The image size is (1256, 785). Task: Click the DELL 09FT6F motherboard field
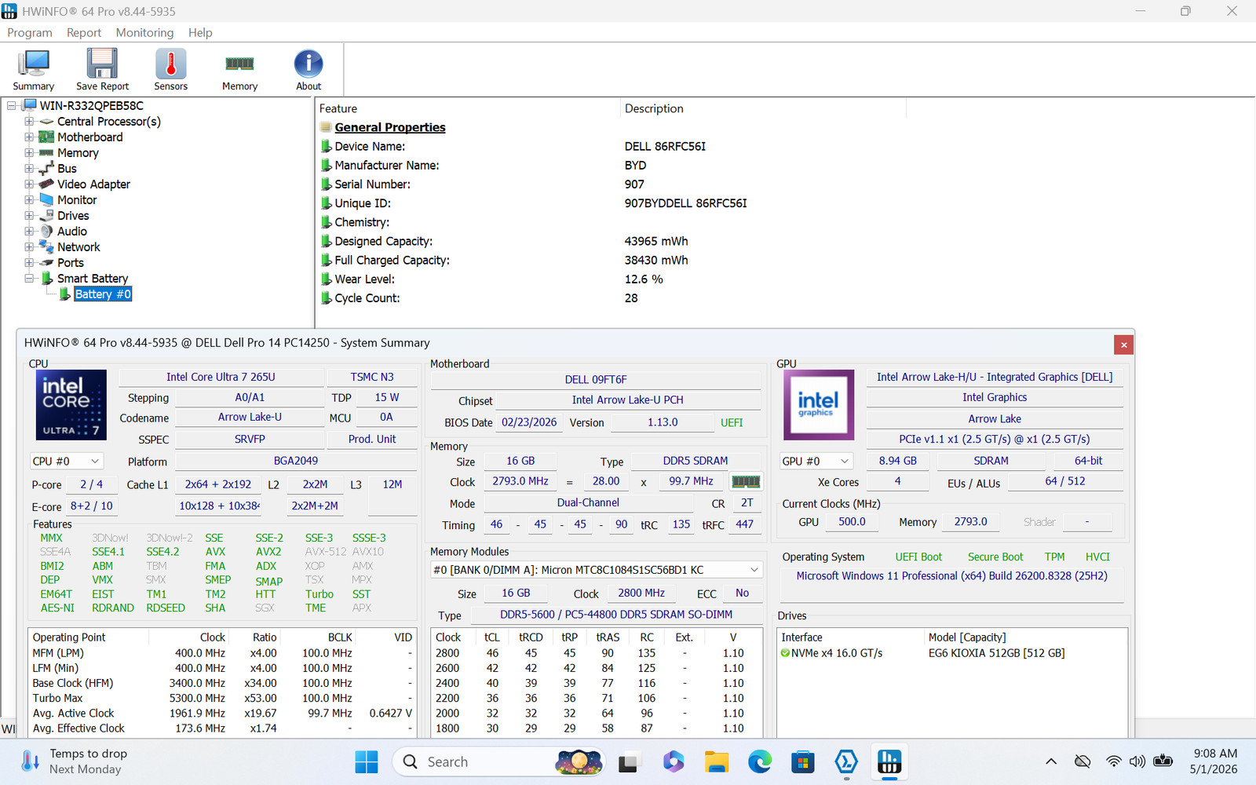click(596, 379)
